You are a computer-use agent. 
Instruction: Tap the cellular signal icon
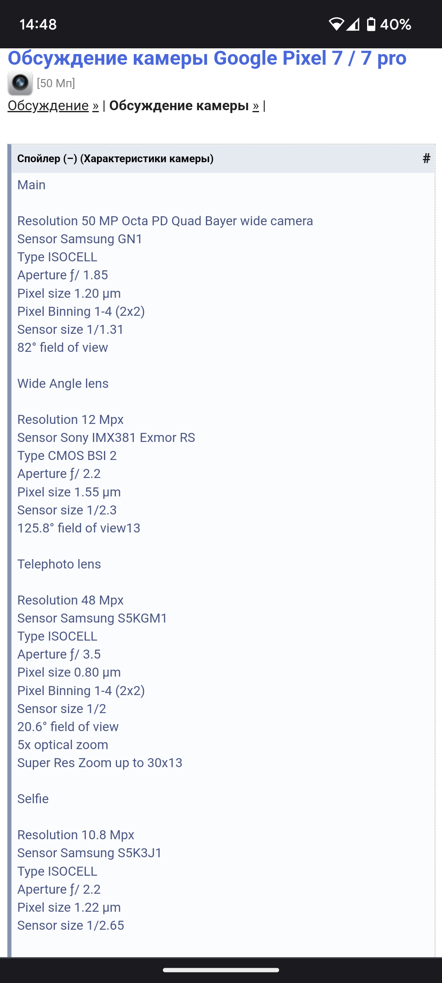(x=353, y=24)
